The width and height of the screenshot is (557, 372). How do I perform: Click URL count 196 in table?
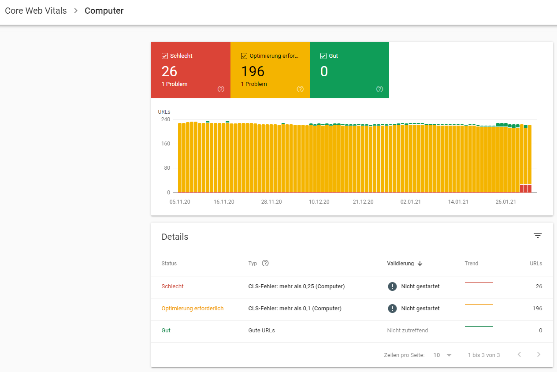pyautogui.click(x=538, y=309)
